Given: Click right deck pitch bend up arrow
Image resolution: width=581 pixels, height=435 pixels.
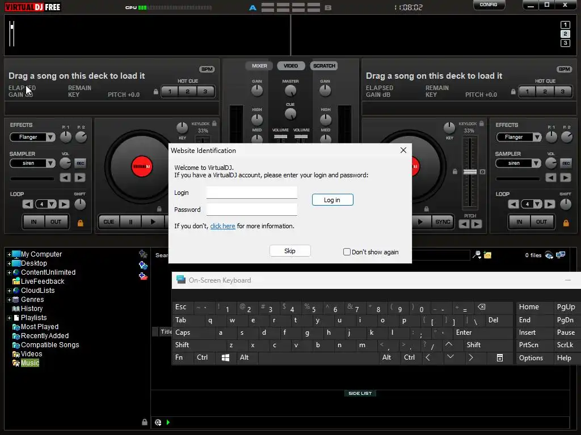Looking at the screenshot, I should pos(477,224).
